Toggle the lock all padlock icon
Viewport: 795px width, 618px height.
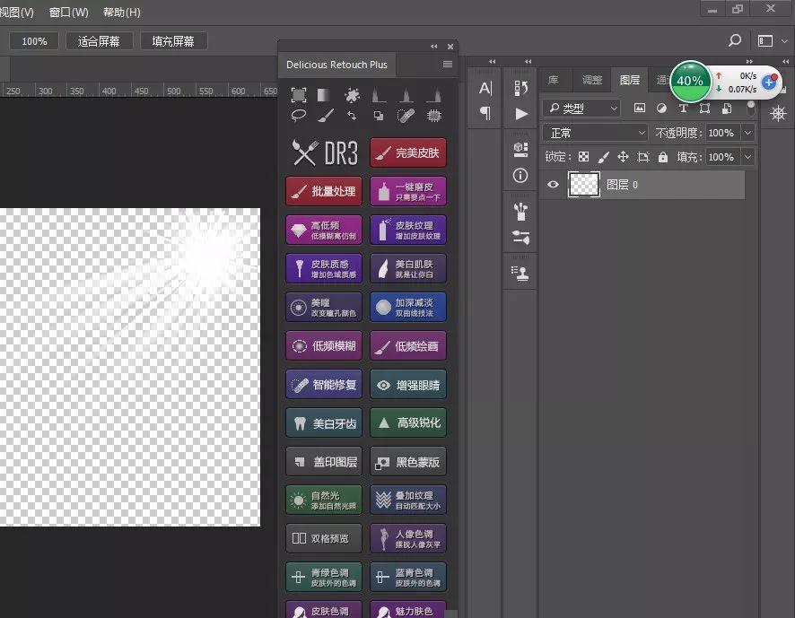tap(662, 157)
